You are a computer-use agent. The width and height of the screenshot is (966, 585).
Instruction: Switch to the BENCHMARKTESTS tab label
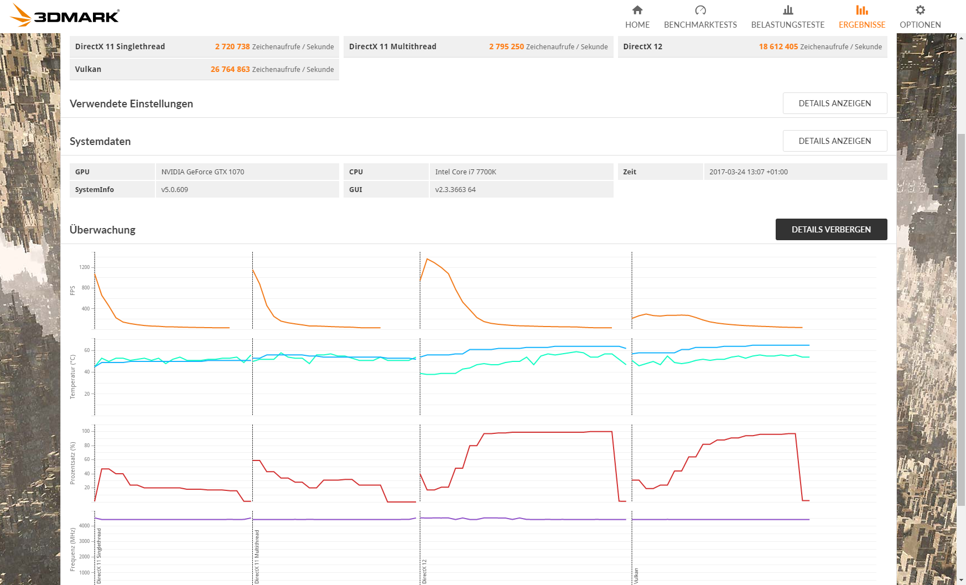(x=700, y=25)
